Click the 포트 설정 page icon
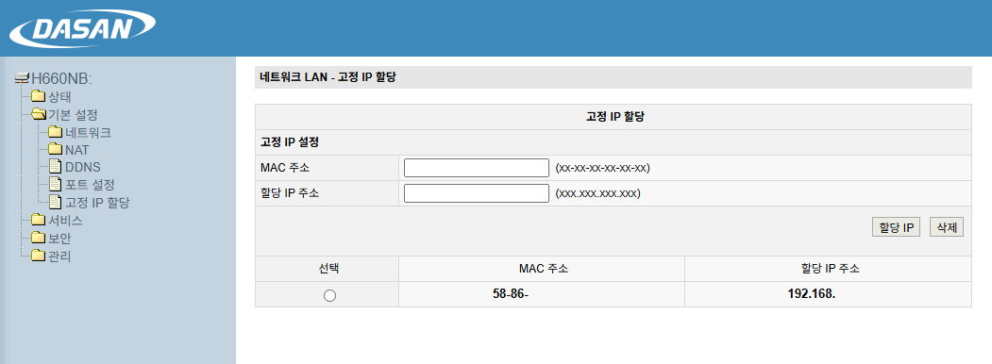This screenshot has width=992, height=364. click(x=56, y=185)
